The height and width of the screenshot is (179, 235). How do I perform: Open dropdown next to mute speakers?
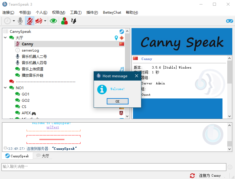point(45,21)
